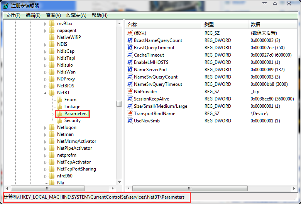Screen dimensions: 301x204
Task: Click the string icon beside TransportBindName
Action: [x=130, y=114]
